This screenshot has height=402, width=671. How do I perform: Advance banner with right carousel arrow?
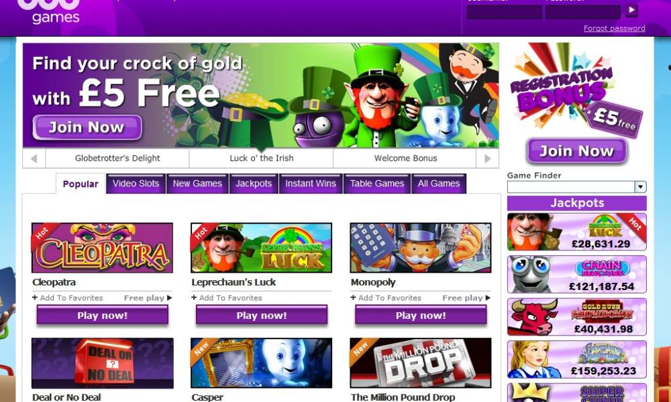tap(487, 159)
